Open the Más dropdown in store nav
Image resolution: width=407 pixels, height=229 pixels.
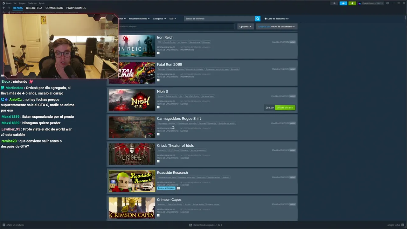pyautogui.click(x=173, y=19)
